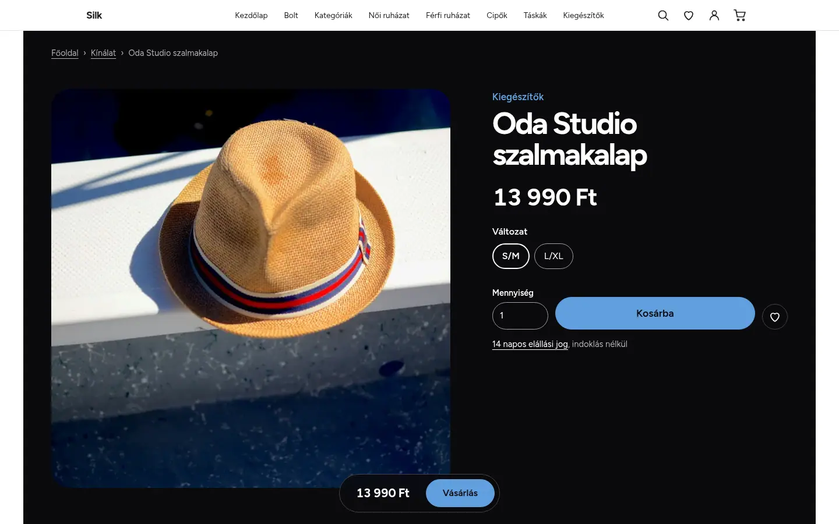Open the wishlist heart icon in header

click(689, 16)
